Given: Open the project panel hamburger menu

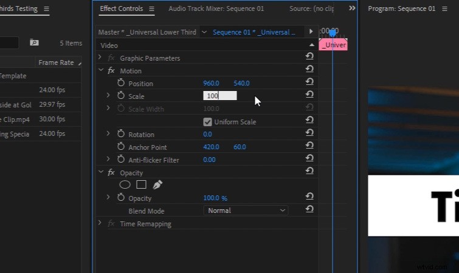Looking at the screenshot, I should click(46, 9).
